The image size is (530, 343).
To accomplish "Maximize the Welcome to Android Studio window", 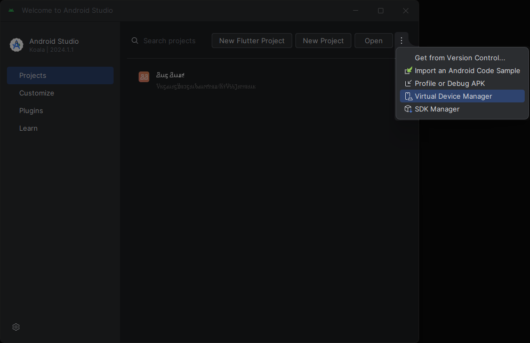I will coord(381,11).
